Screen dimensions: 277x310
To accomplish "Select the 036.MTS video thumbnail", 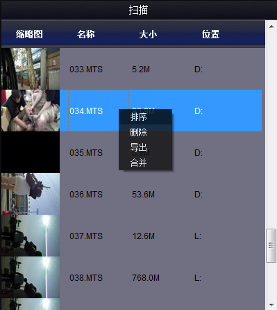I will (31, 194).
